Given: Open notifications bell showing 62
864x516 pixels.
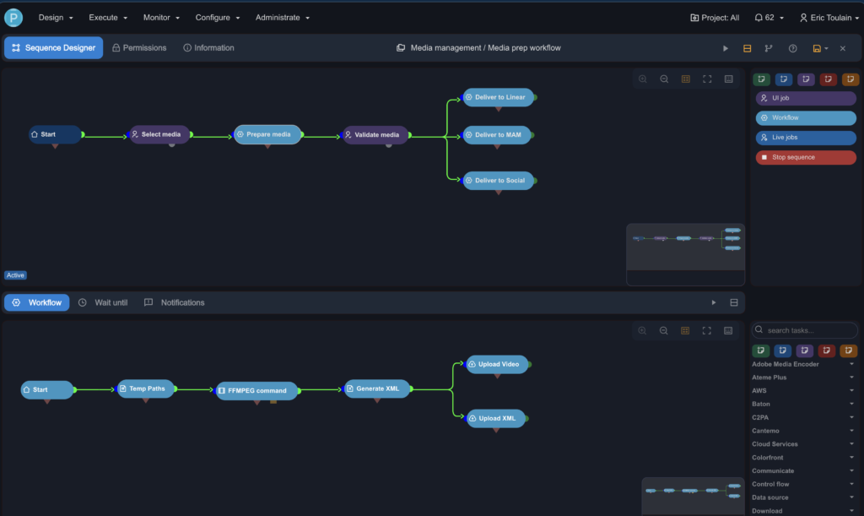Looking at the screenshot, I should click(x=769, y=18).
